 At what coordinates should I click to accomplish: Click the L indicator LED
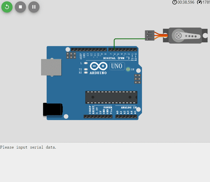86,63
